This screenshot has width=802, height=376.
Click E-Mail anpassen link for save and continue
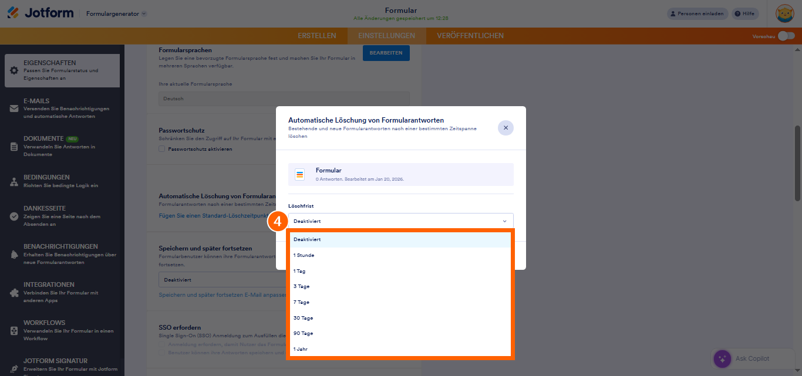(223, 294)
